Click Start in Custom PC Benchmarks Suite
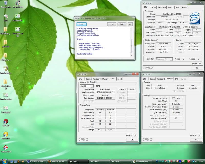205x164 pixels. point(81,24)
